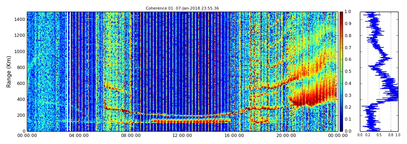Click the 1400 range tick label
The width and height of the screenshot is (407, 144).
point(20,19)
